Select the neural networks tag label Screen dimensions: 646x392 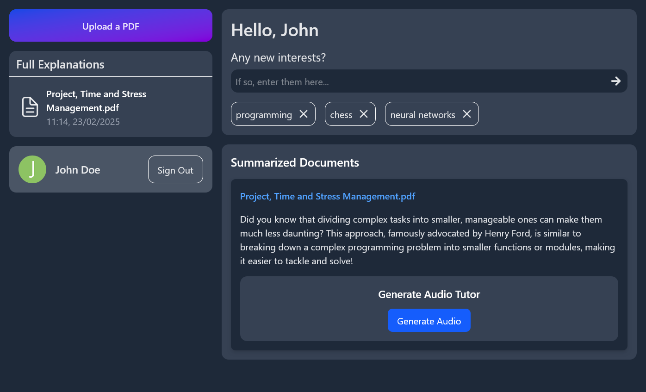tap(422, 115)
